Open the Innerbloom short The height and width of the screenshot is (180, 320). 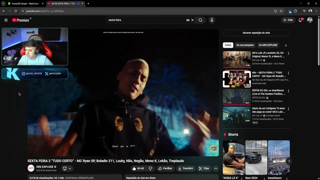pyautogui.click(x=279, y=157)
